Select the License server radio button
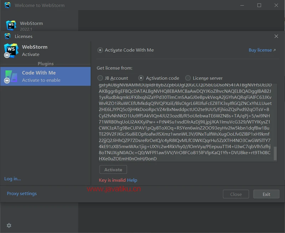This screenshot has width=285, height=233. [x=188, y=78]
